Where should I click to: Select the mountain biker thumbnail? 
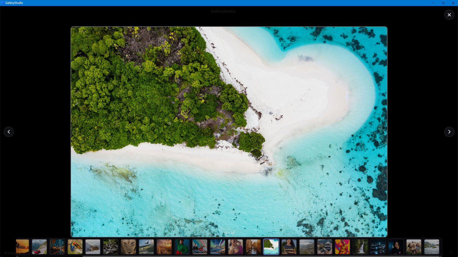[146, 247]
